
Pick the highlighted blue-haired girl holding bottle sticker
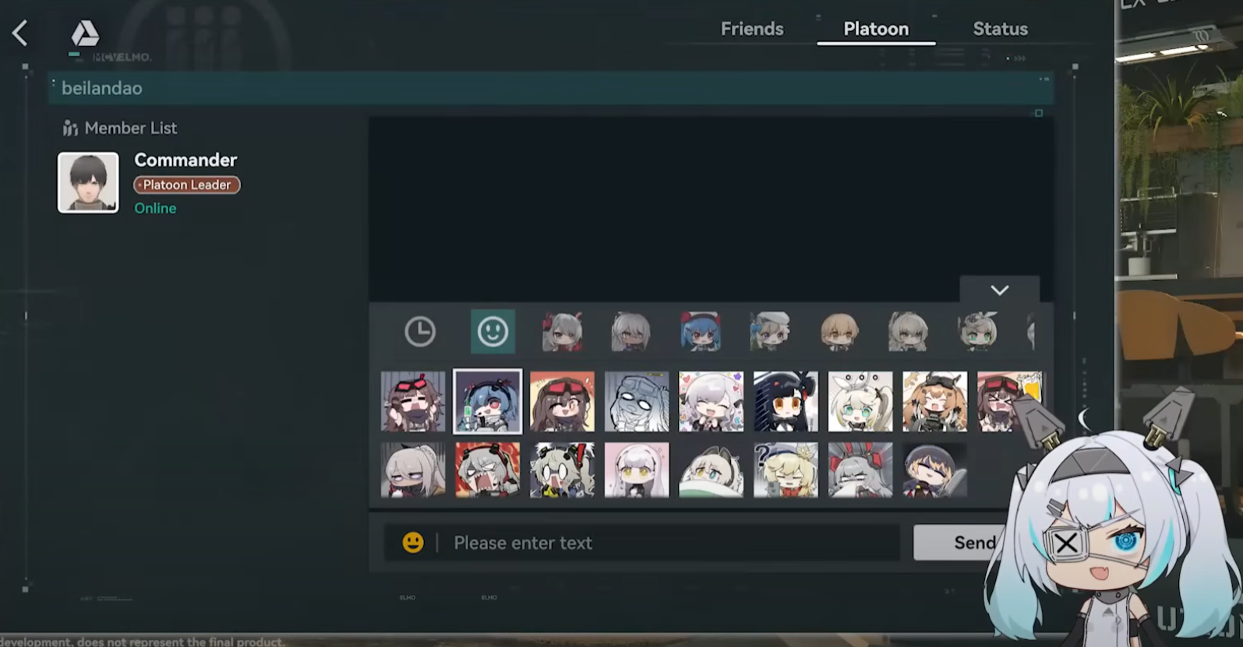pos(488,401)
